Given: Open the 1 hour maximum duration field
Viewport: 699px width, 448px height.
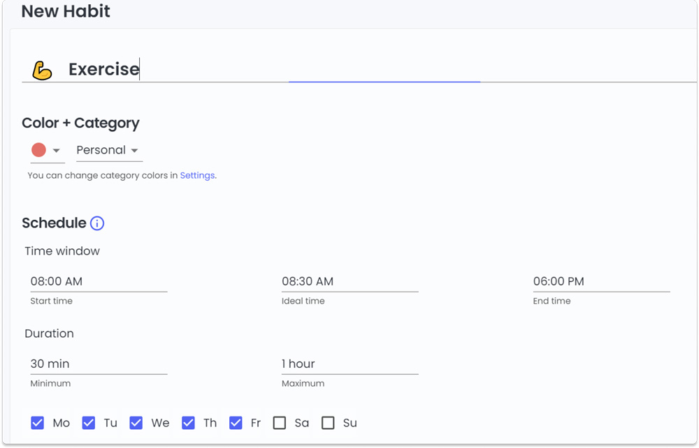Looking at the screenshot, I should click(x=349, y=364).
